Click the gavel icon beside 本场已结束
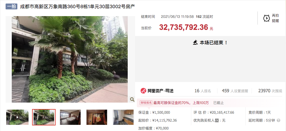Screen dimensions: 286x131 [x=195, y=43]
